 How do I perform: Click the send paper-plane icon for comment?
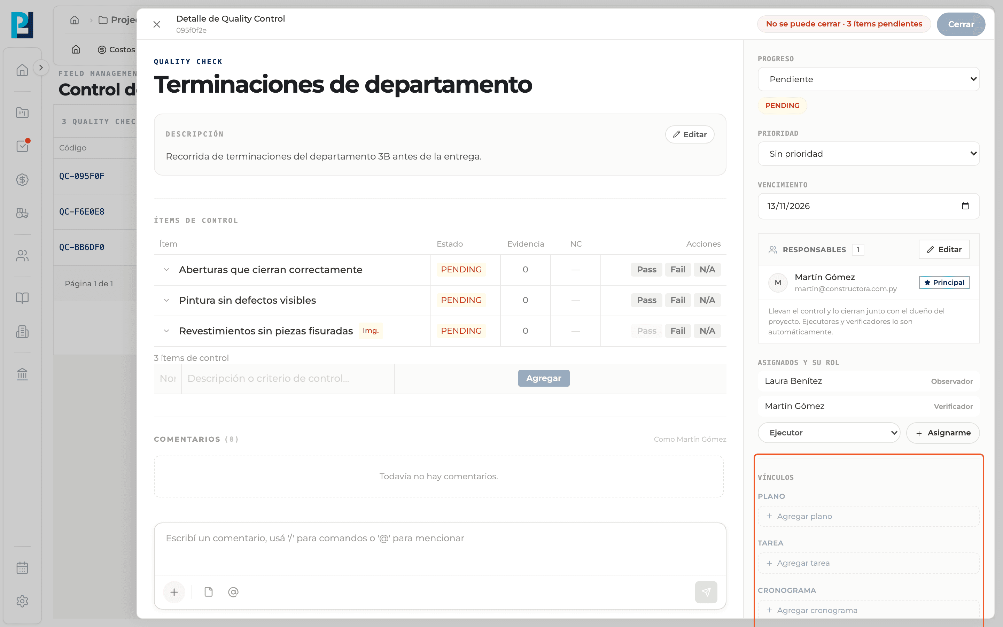[706, 592]
